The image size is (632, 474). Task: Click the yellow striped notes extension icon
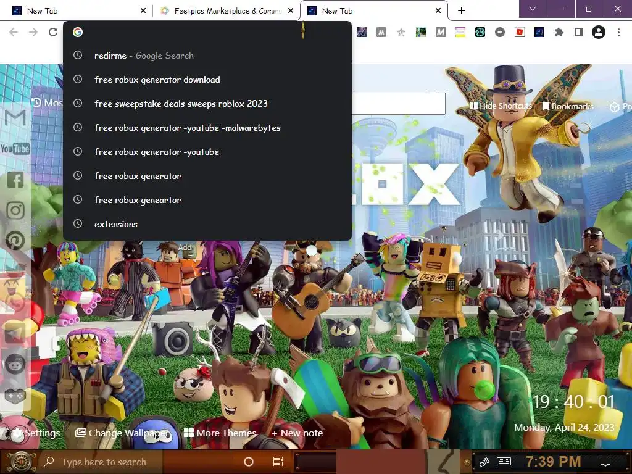coord(460,32)
